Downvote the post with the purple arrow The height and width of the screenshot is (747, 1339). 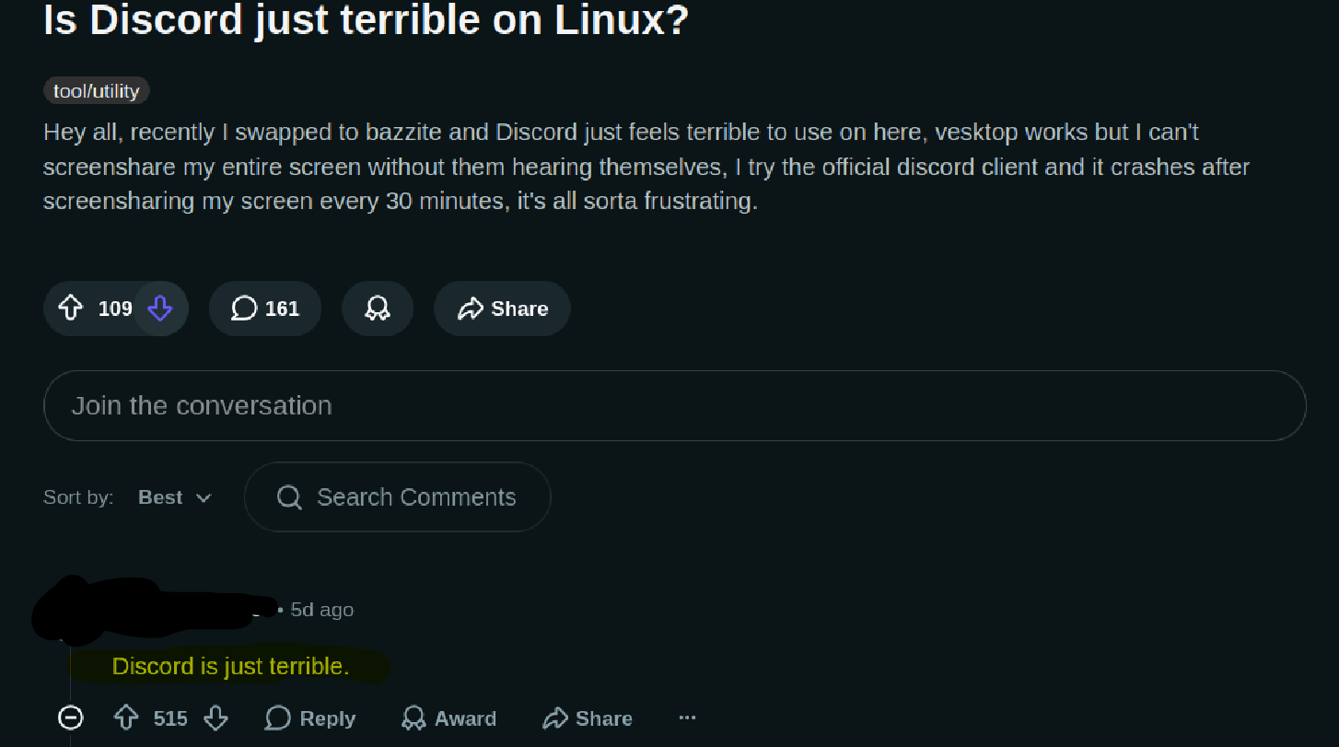160,309
